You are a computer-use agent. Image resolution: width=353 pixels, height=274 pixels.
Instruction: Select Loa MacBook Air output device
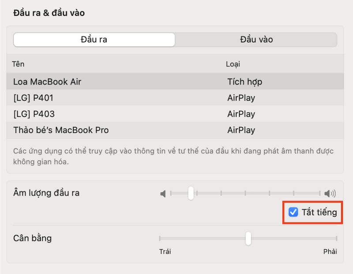pos(175,82)
